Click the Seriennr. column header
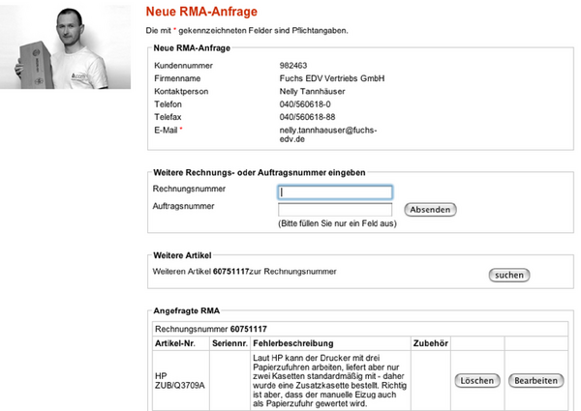 click(227, 343)
